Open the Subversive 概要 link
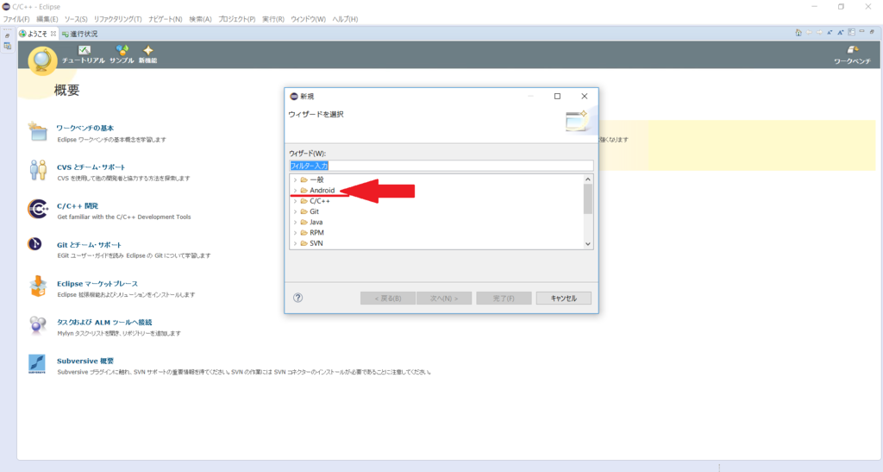The width and height of the screenshot is (883, 472). [x=85, y=361]
